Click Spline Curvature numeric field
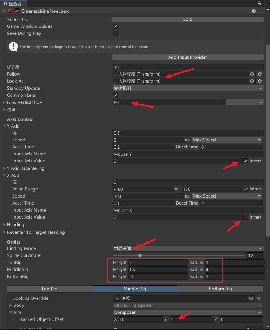 [x=255, y=255]
